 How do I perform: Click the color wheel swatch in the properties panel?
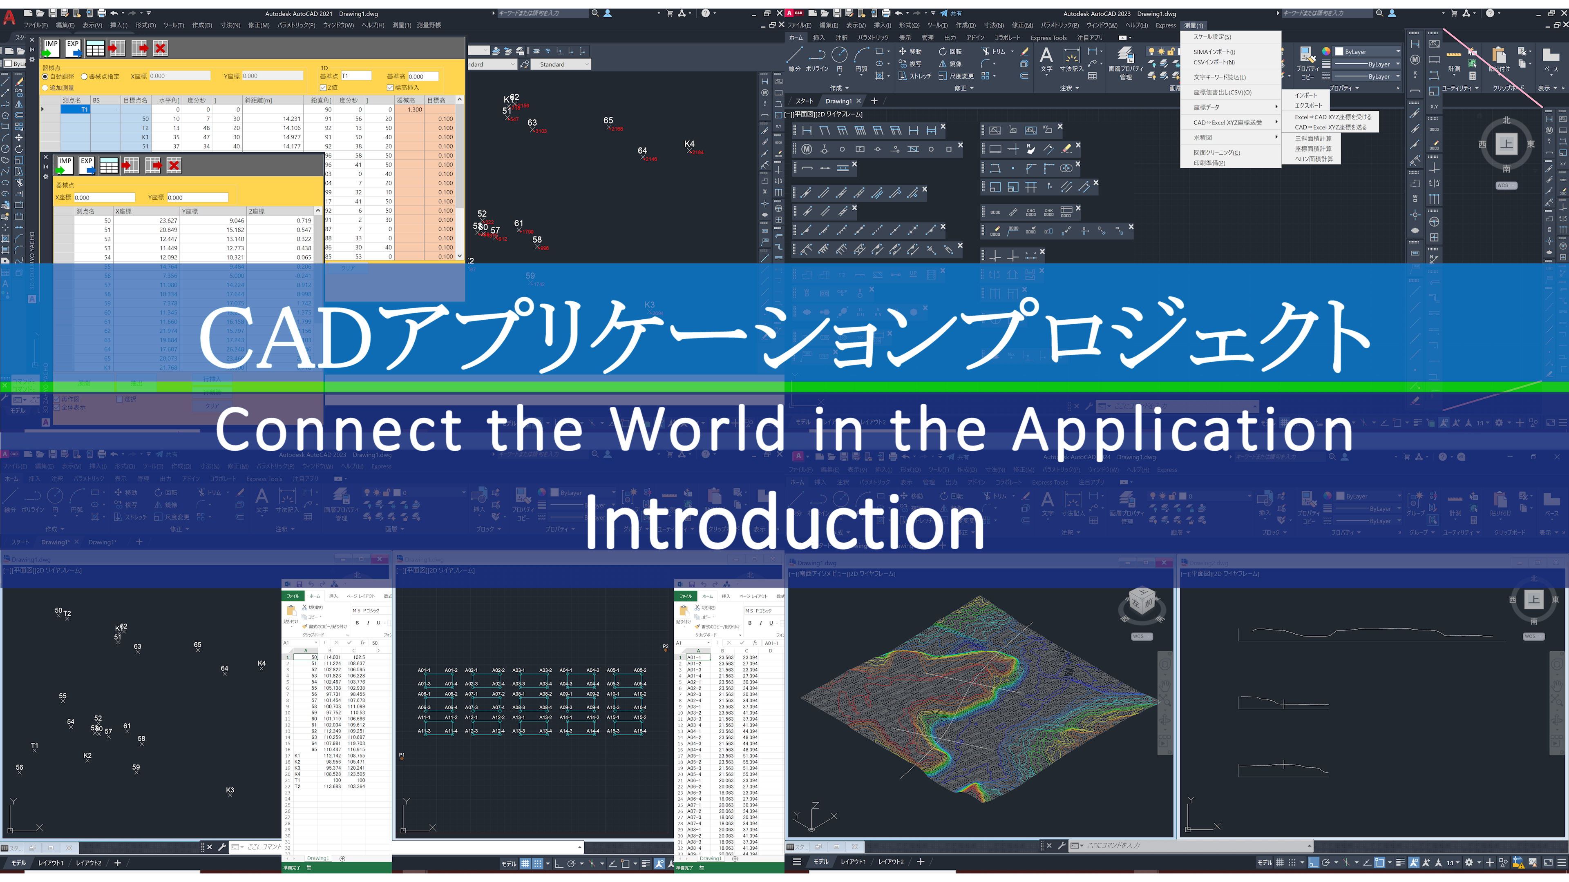pos(1326,52)
